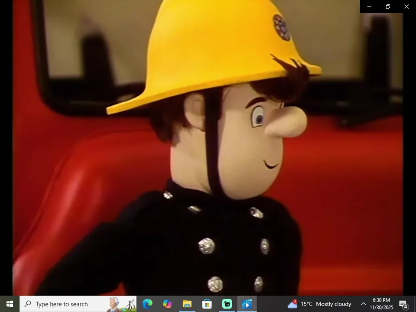Restore down the video player window
Viewport: 416px width, 312px height.
pos(388,6)
